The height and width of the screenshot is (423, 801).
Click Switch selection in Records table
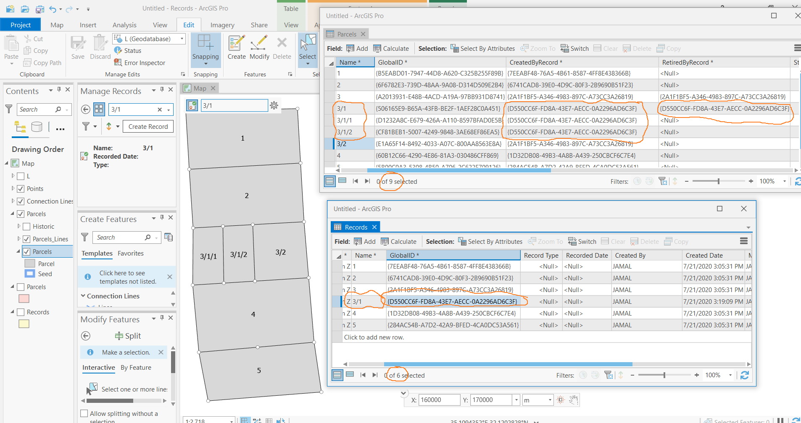[x=582, y=242]
